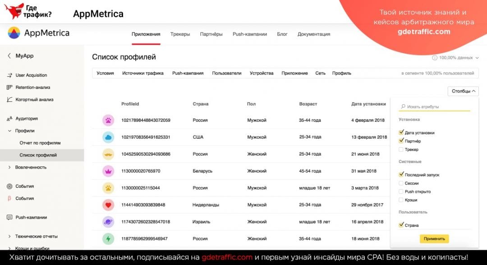
Task: Click the События target icon
Action: pos(9,186)
